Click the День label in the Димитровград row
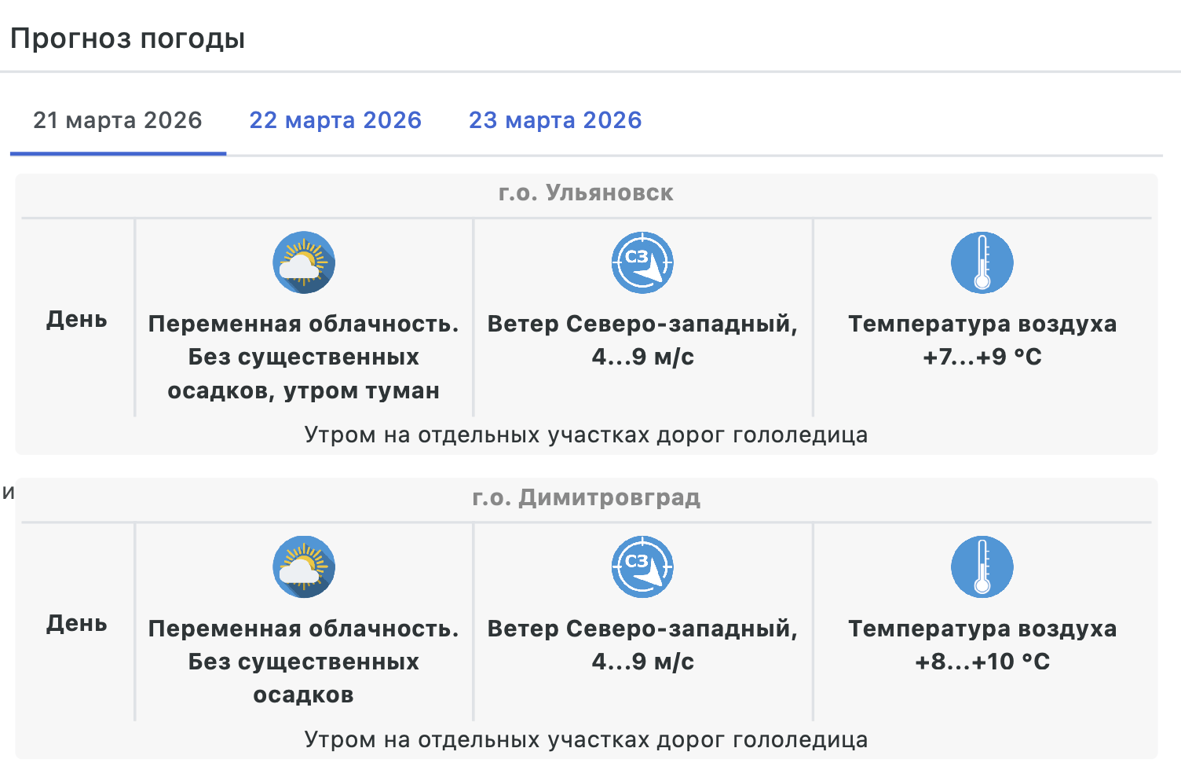Viewport: 1181px width, 770px height. click(x=77, y=623)
